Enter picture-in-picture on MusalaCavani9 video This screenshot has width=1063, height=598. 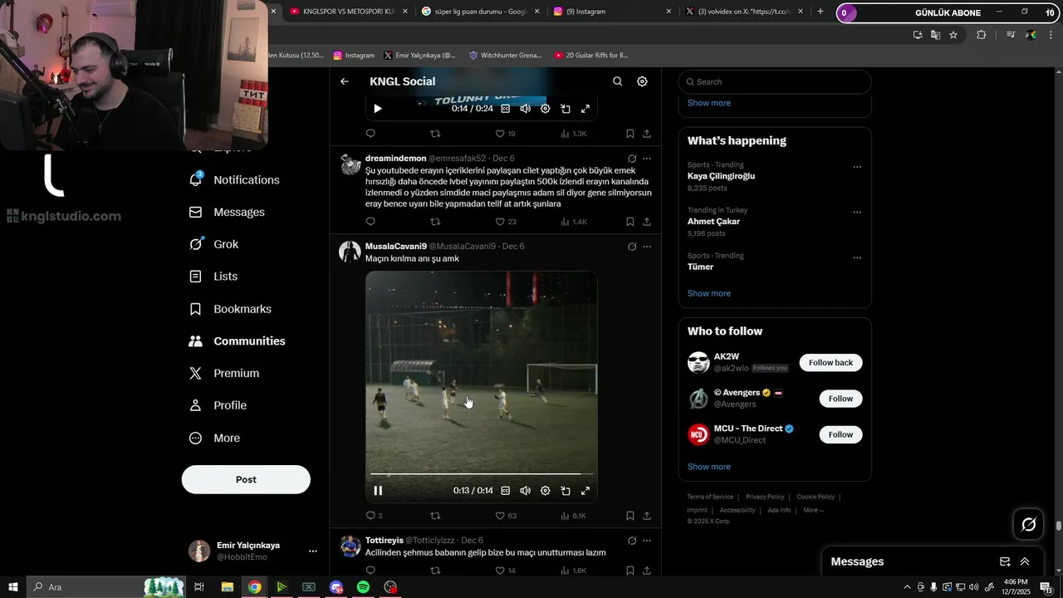coord(566,491)
